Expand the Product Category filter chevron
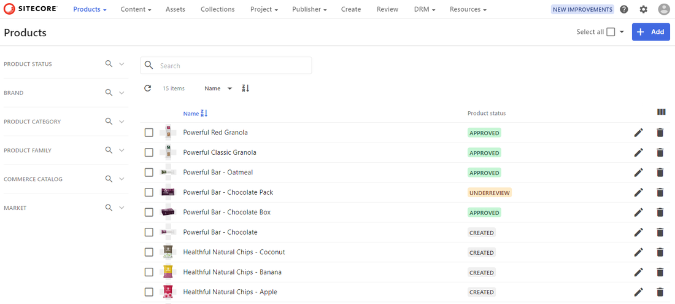 (121, 122)
